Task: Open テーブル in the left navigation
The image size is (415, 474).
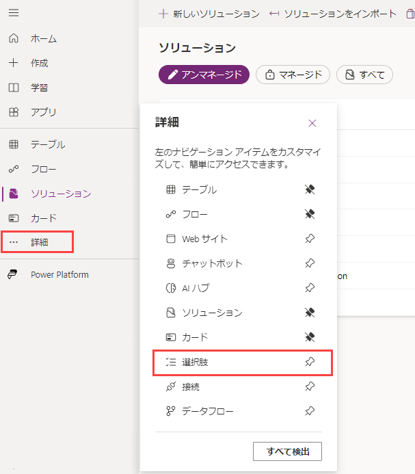Action: [x=48, y=144]
